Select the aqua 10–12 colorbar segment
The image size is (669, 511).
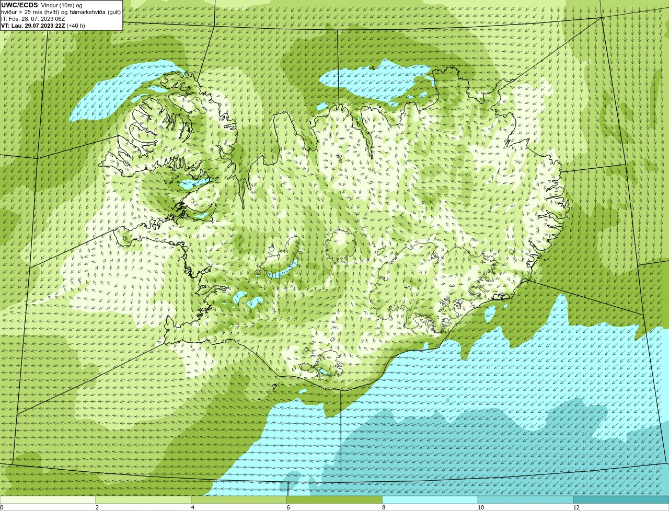[x=526, y=500]
